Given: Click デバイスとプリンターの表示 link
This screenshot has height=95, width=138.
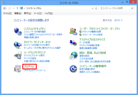Looking at the screenshot, I should [x=34, y=56].
